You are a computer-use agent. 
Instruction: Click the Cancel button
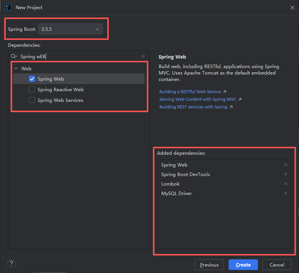(277, 265)
